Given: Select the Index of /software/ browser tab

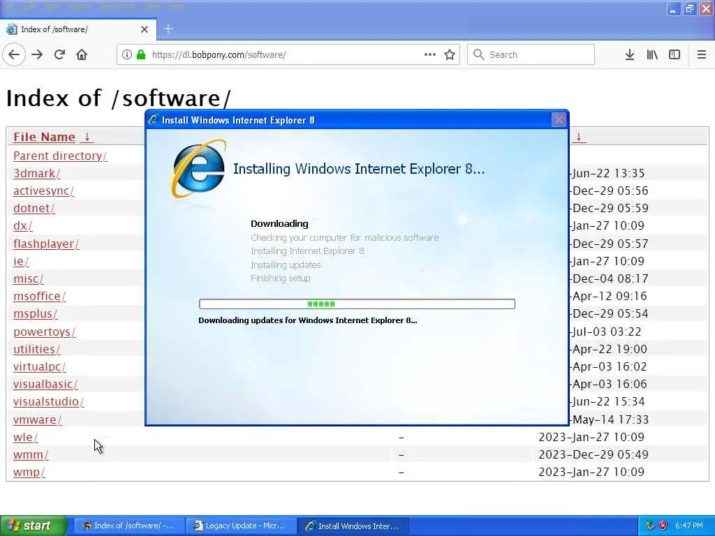Looking at the screenshot, I should coord(78,29).
